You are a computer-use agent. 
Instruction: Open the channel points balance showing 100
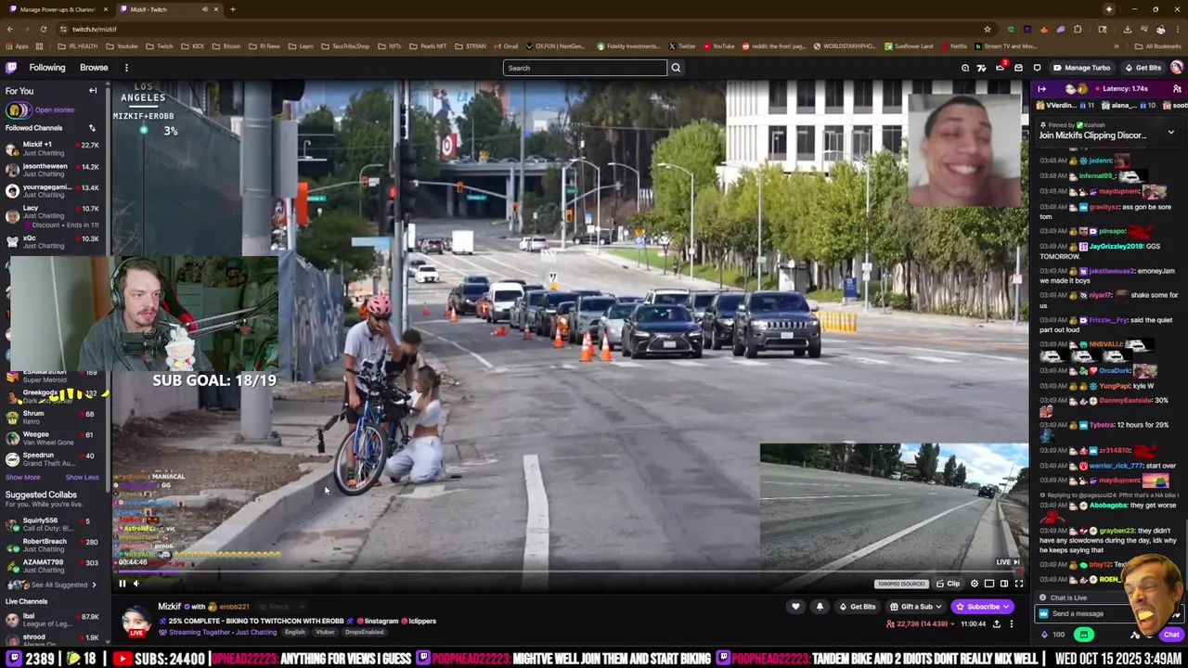1052,636
